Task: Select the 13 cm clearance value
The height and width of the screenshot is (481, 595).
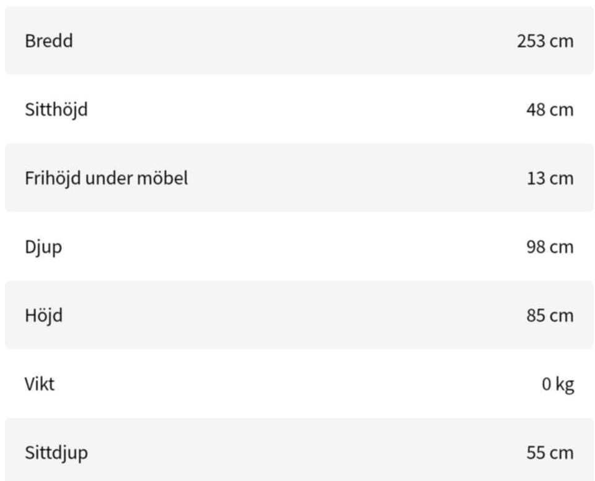Action: click(x=550, y=179)
